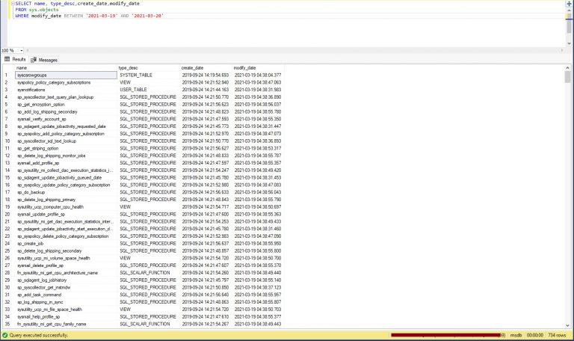This screenshot has width=574, height=341.
Task: Select the sp_add_task_command cell
Action: click(x=66, y=295)
